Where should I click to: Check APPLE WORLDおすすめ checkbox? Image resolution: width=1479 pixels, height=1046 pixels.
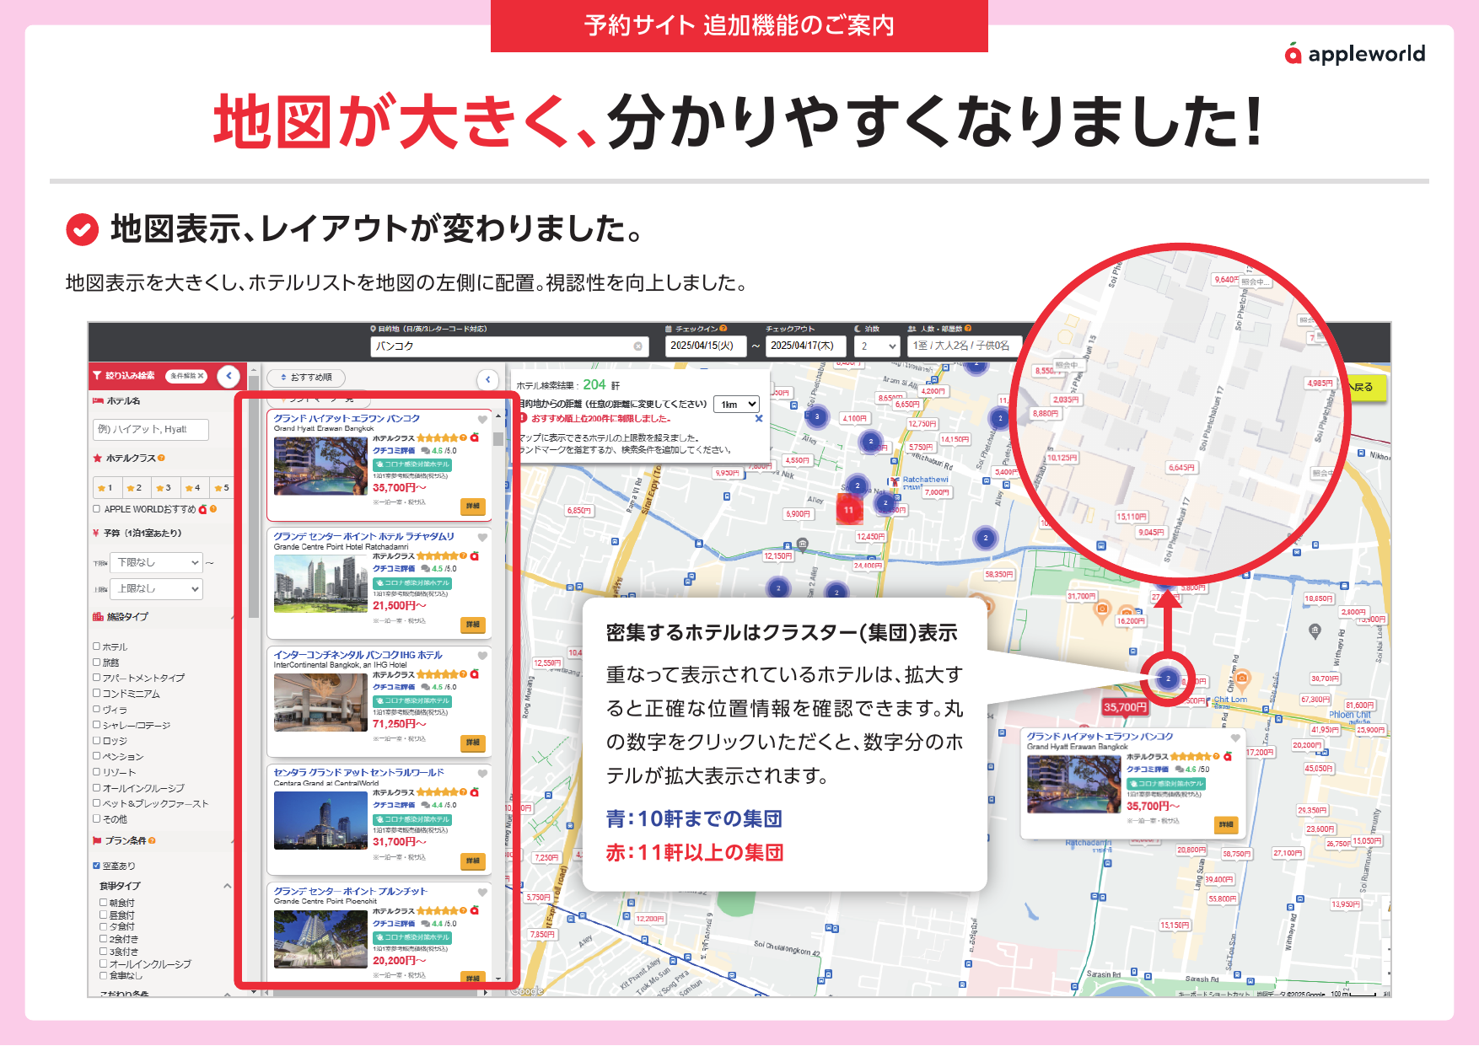pyautogui.click(x=97, y=509)
